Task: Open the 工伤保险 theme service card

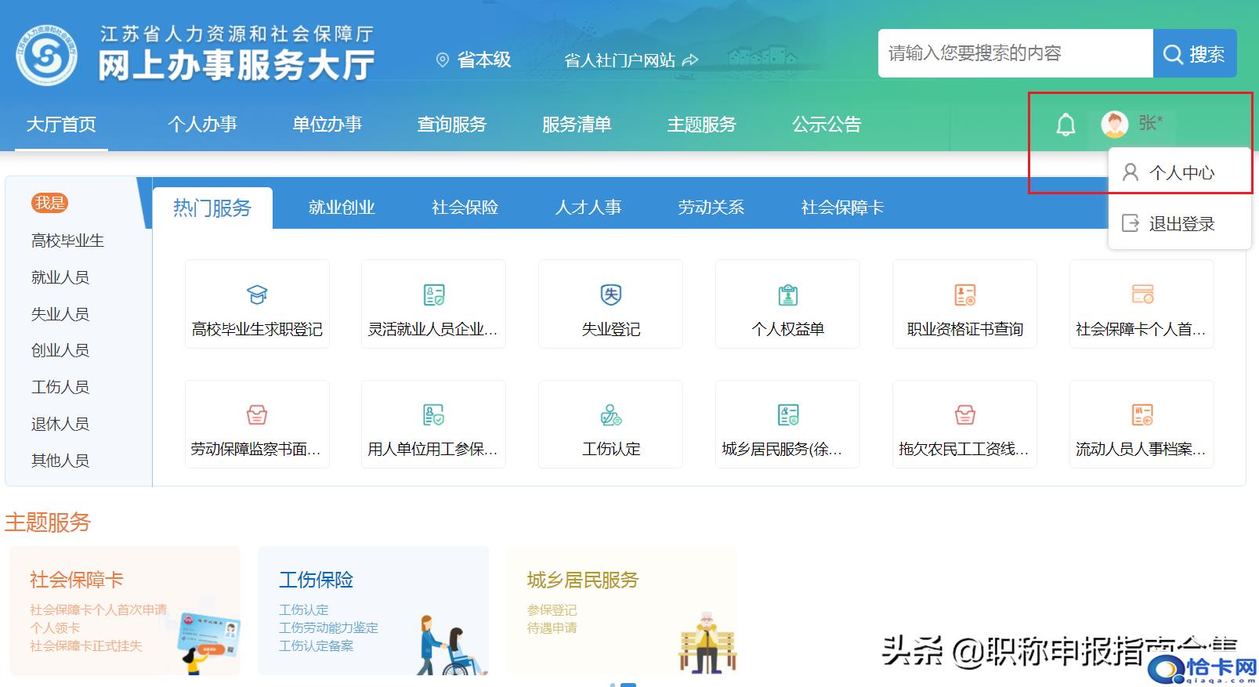Action: (373, 611)
